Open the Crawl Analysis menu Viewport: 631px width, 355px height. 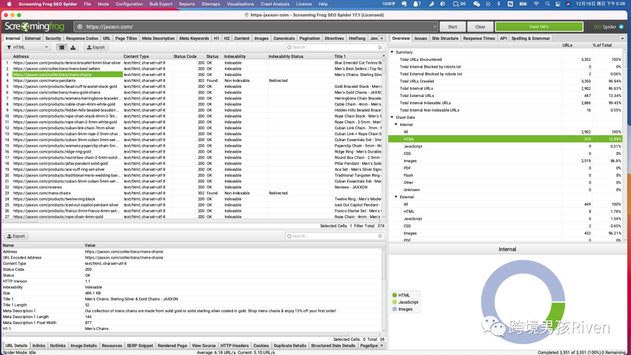click(x=275, y=4)
